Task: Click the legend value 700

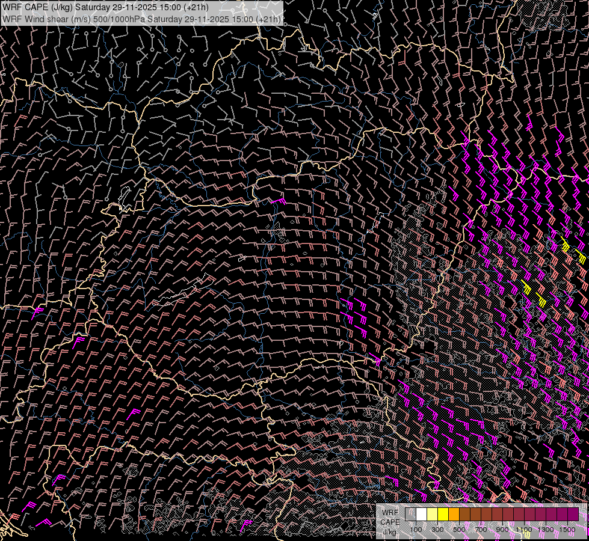Action: (481, 530)
